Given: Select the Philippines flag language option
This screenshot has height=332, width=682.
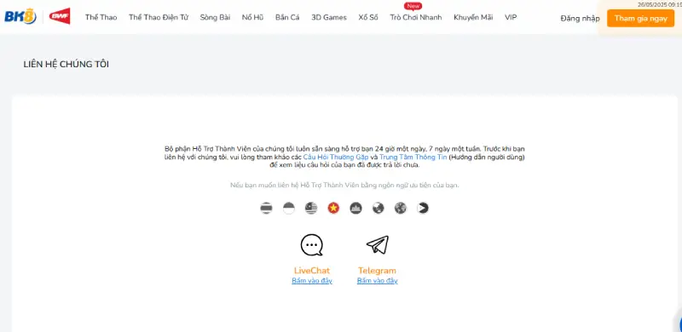Looking at the screenshot, I should 423,209.
